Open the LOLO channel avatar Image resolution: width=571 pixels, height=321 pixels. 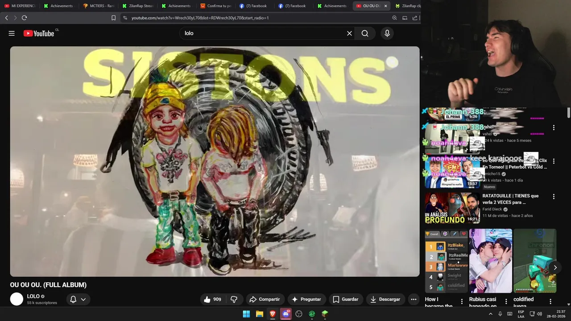coord(17,299)
